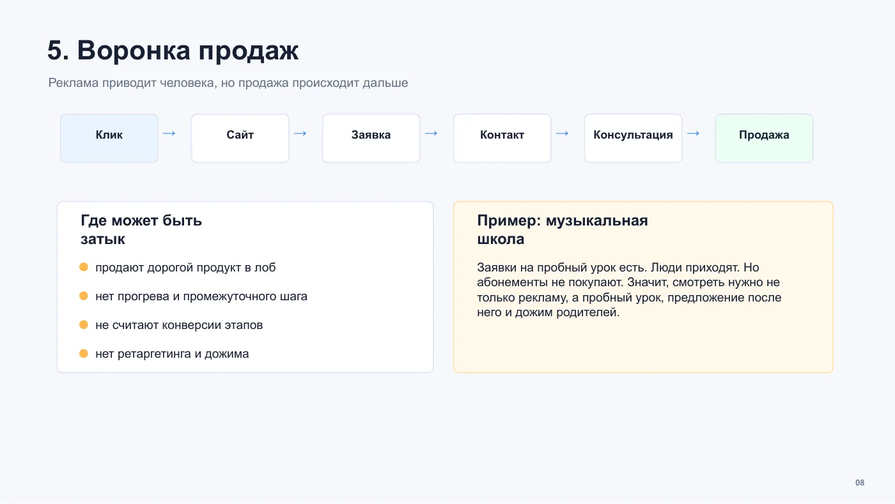Image resolution: width=895 pixels, height=504 pixels.
Task: Click the arrow between "Клик" and "Сайт"
Action: [x=169, y=134]
